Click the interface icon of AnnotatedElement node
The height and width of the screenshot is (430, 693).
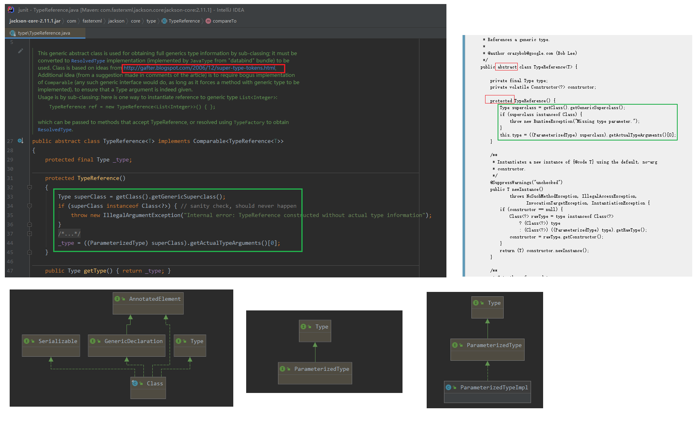[x=117, y=299]
